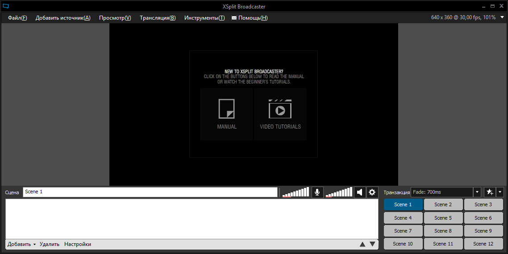Open source Настройки

tap(78, 244)
